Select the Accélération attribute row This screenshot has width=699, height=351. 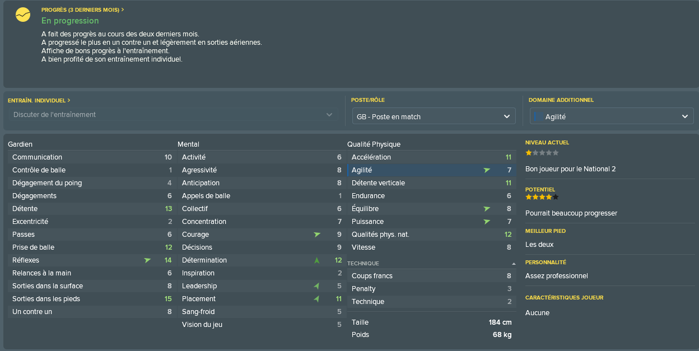point(432,157)
